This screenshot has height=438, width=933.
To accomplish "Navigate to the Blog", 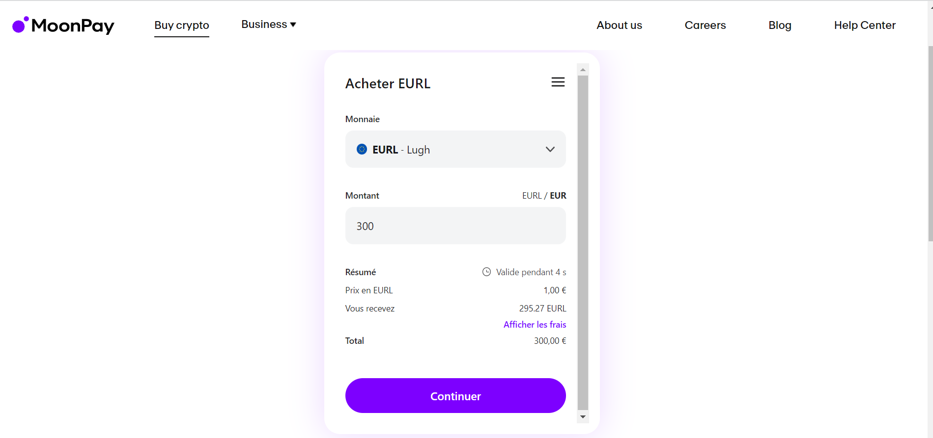I will pyautogui.click(x=780, y=26).
